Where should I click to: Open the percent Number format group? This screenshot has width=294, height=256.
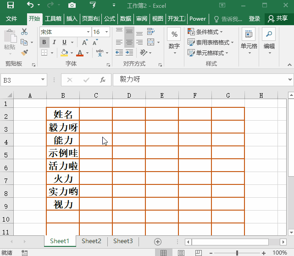tap(174, 41)
